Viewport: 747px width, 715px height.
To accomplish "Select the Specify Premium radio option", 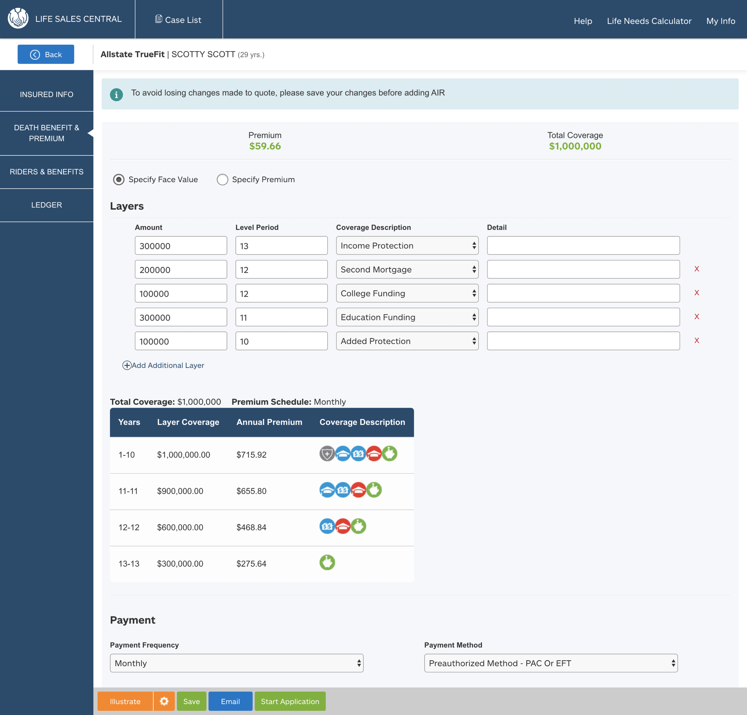I will (223, 180).
